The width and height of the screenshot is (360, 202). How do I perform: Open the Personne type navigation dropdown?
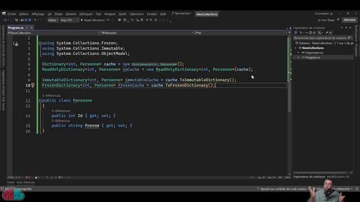click(x=147, y=33)
